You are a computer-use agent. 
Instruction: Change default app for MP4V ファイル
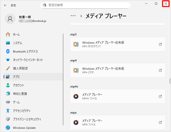118,96
